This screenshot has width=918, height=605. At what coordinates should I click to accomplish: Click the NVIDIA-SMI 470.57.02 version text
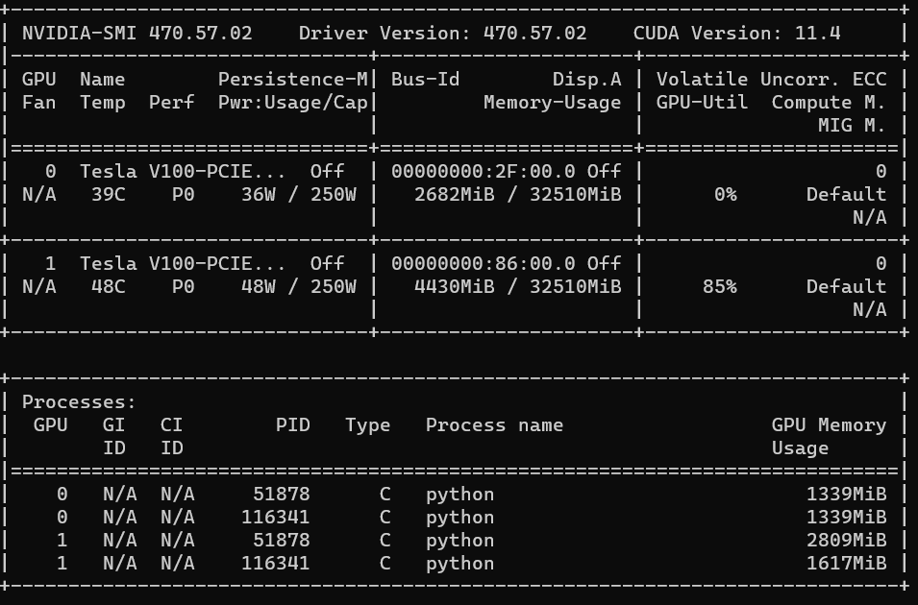point(136,33)
